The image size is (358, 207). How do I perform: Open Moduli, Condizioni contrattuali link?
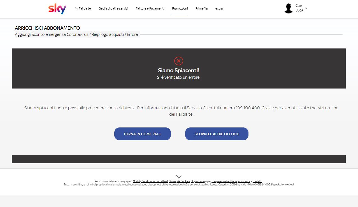click(x=150, y=181)
